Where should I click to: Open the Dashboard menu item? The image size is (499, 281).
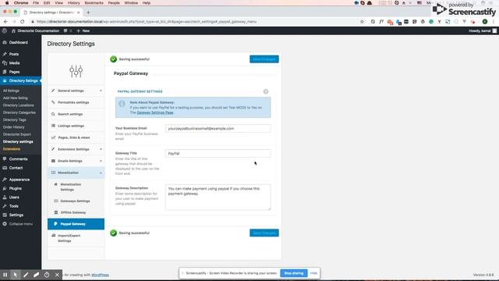coord(18,42)
